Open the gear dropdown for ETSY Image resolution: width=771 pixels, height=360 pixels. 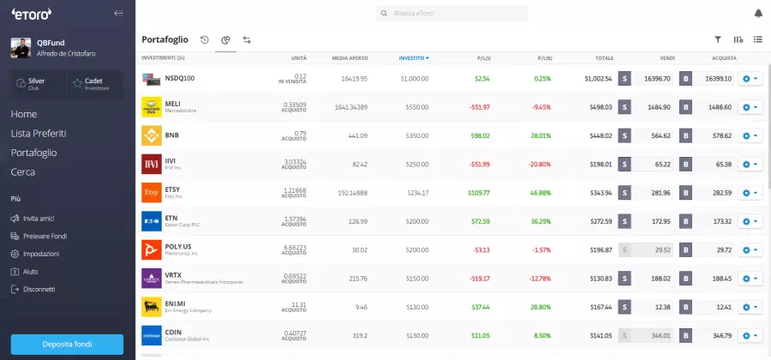tap(750, 193)
